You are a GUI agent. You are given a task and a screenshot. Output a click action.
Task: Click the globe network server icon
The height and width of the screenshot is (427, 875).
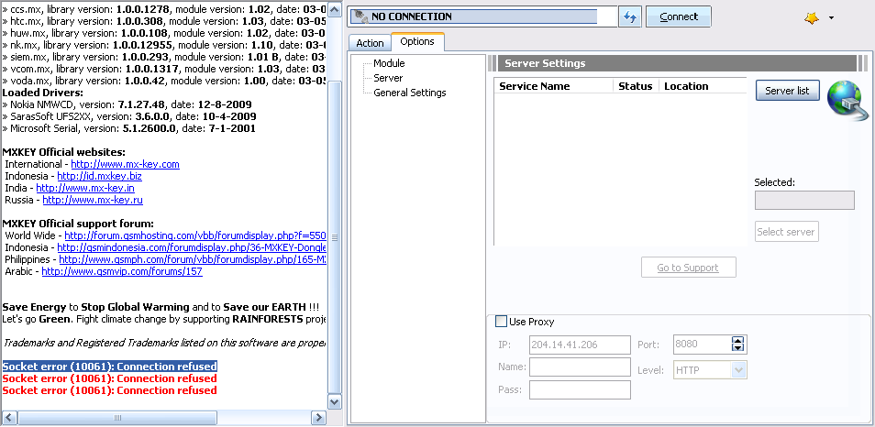click(x=847, y=101)
